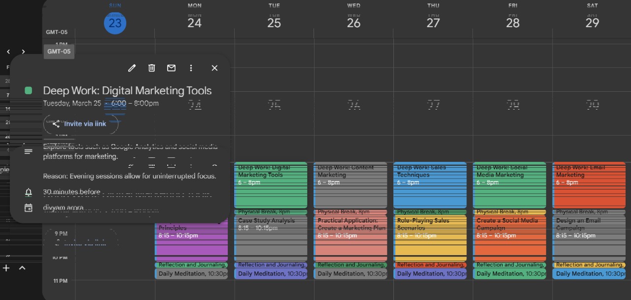
Task: Collapse the description formatting bar caret
Action: (x=214, y=166)
